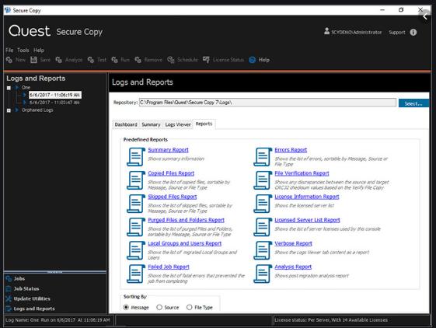Click the Skipped Files Report document icon
This screenshot has height=328, width=436.
pyautogui.click(x=136, y=204)
